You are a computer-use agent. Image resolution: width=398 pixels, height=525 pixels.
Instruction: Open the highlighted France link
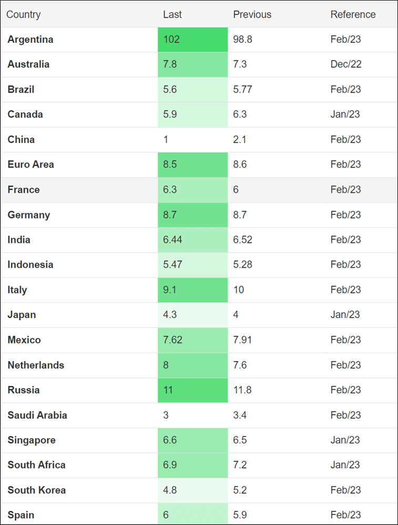coord(24,190)
